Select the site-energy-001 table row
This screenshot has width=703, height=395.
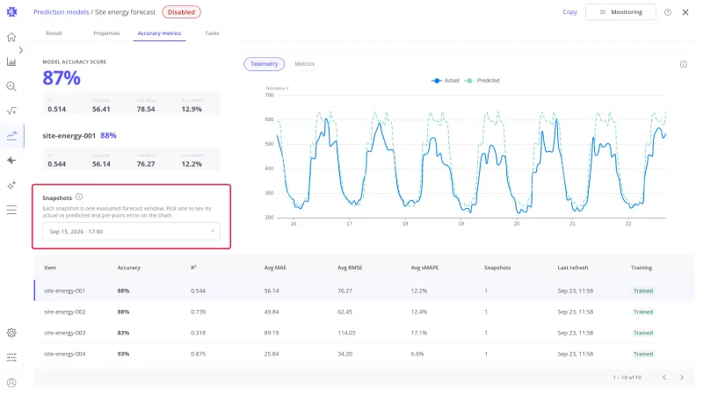(x=364, y=291)
